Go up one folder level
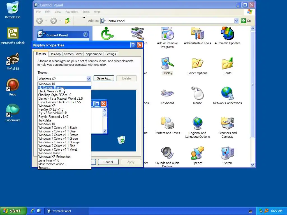Screen dimensions: 287x215 coord(68,21)
